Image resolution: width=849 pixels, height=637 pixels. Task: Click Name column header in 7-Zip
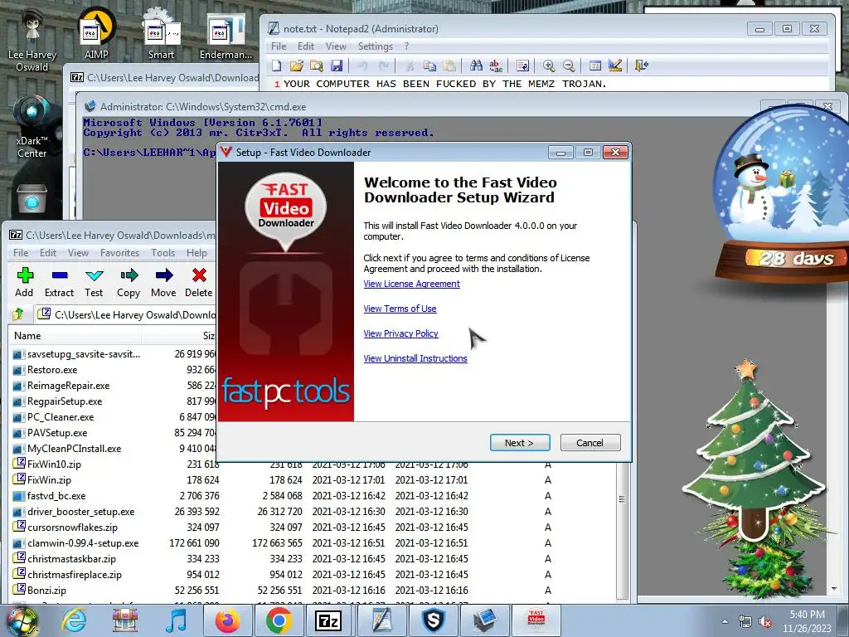(x=75, y=336)
